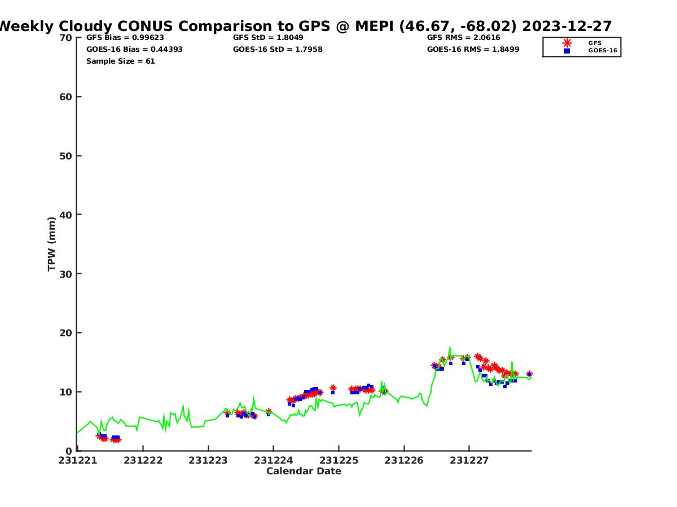Click the 70 tick on y-axis
This screenshot has height=507, width=677.
click(66, 38)
